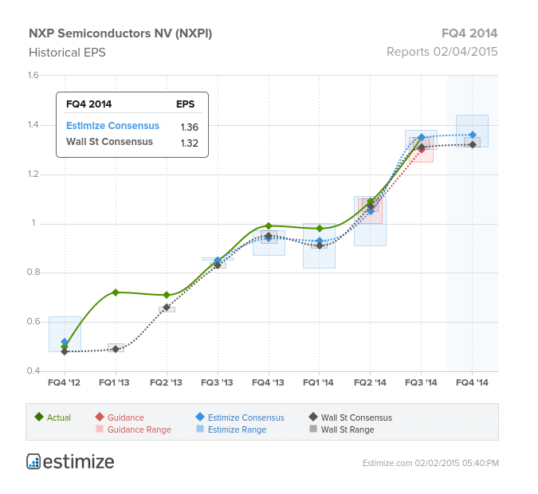
Task: Click the 1.36 value in the tooltip
Action: tap(190, 127)
